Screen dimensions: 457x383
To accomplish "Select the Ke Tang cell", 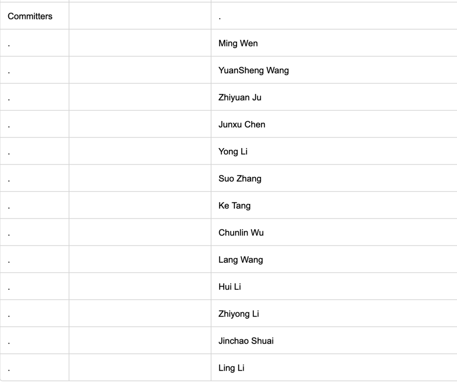I will click(234, 206).
